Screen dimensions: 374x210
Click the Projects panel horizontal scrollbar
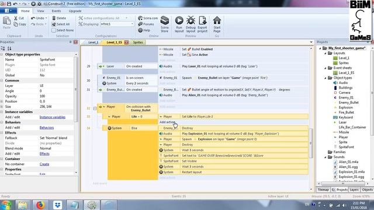[343, 184]
